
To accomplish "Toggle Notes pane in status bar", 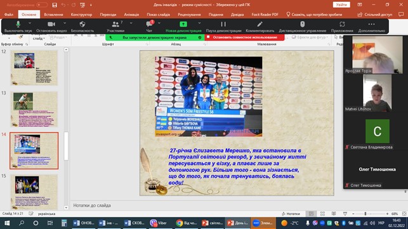I will pos(291,214).
